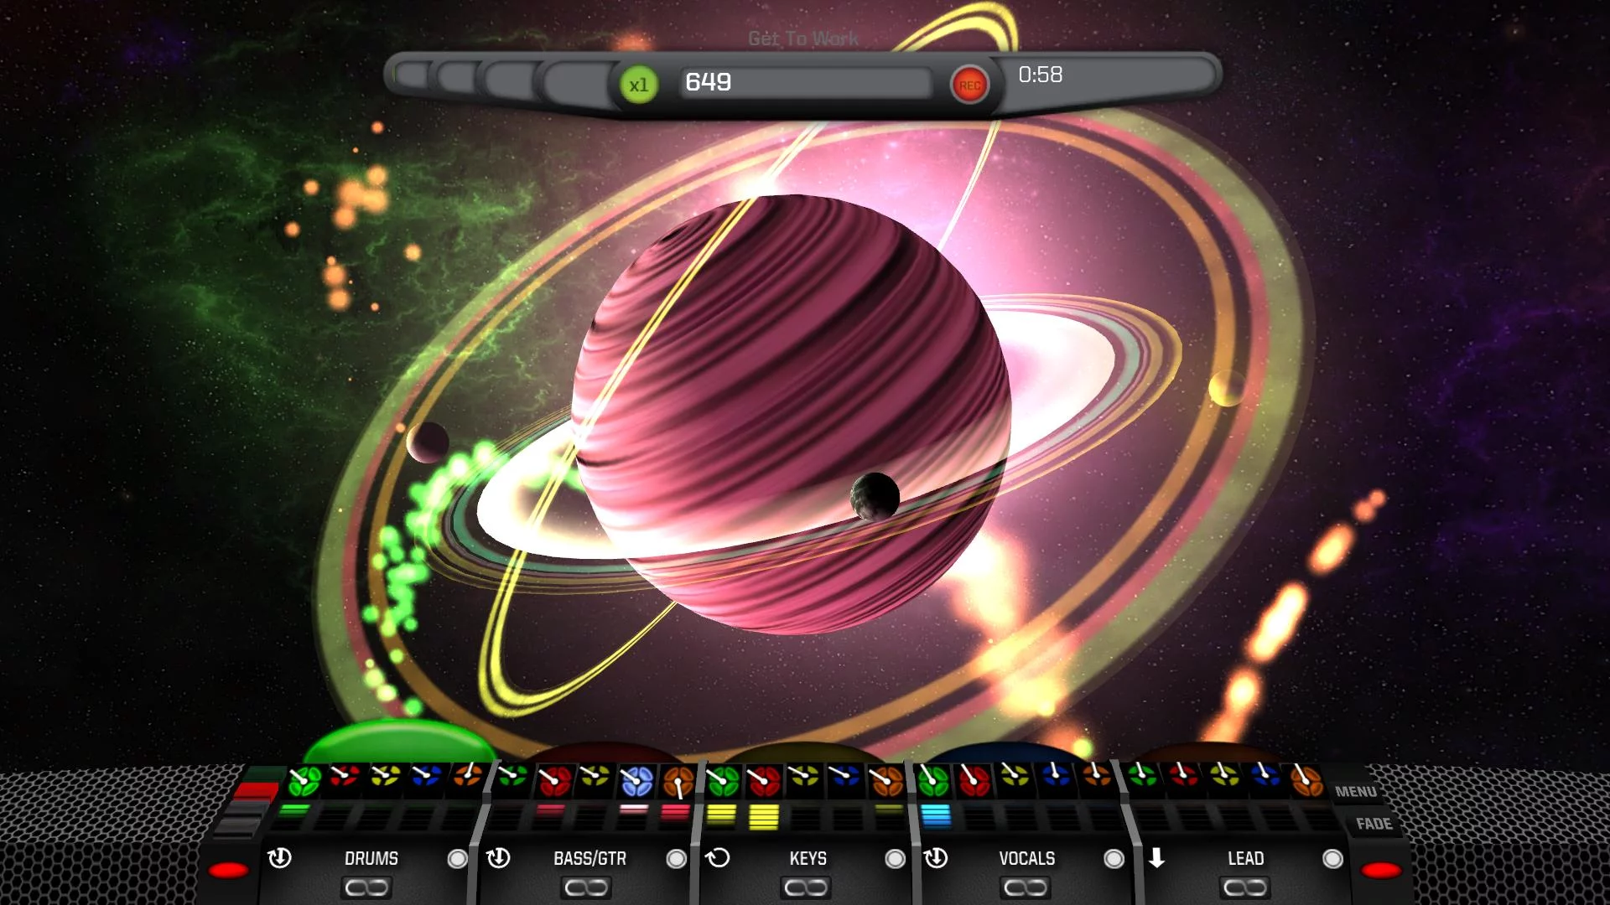Toggle the chain link under Bass/Gtr
The width and height of the screenshot is (1610, 905).
[x=586, y=887]
